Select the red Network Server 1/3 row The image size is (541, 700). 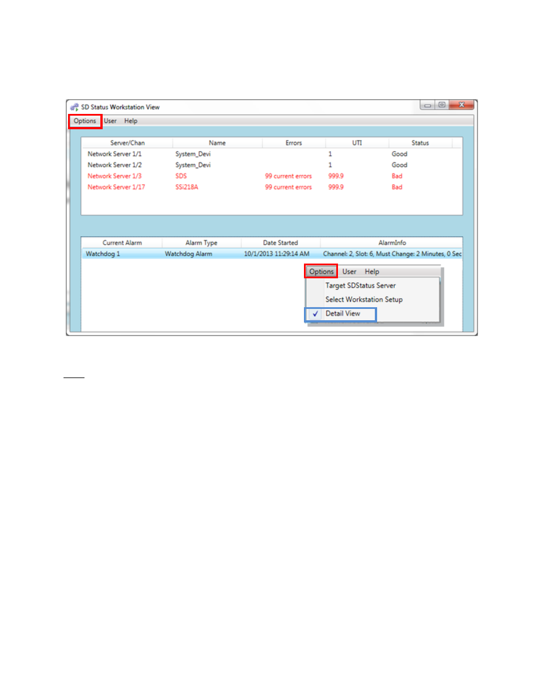click(x=272, y=176)
